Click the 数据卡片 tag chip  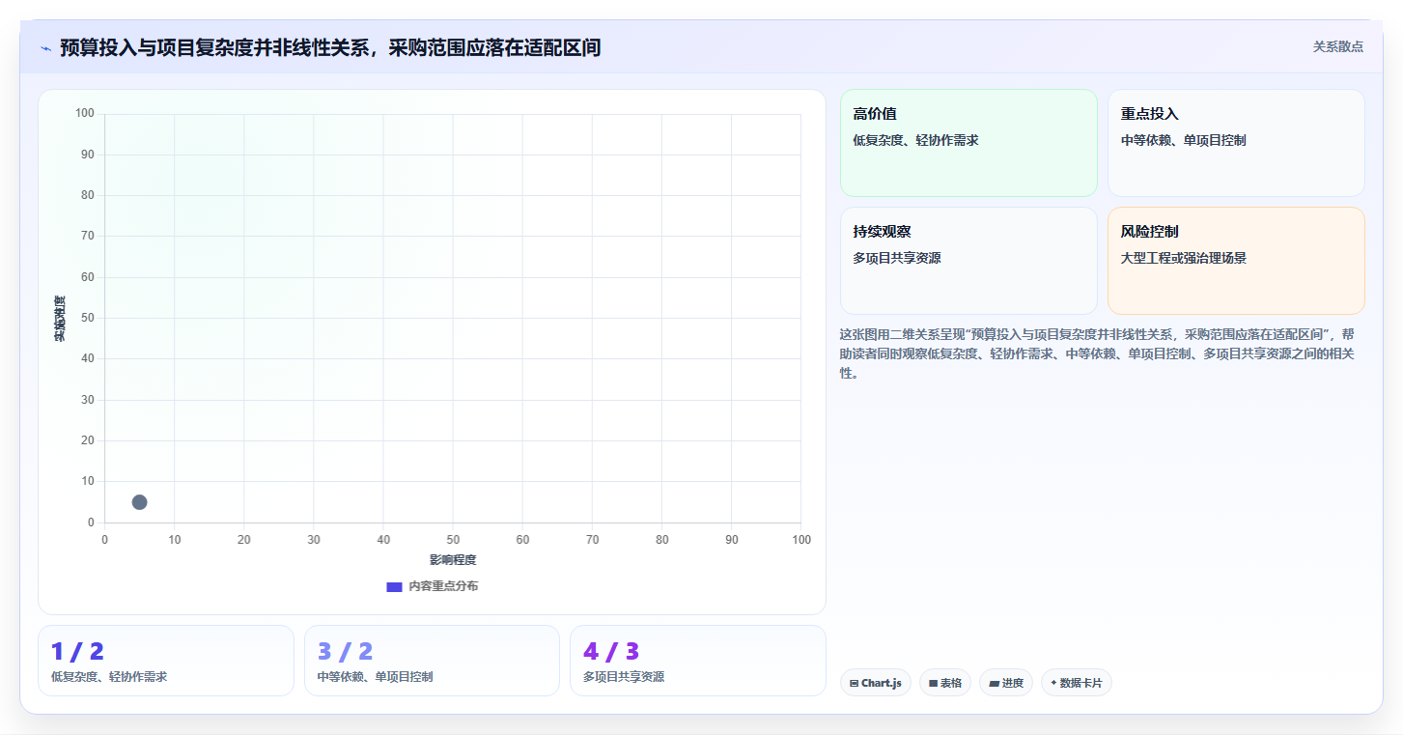1077,683
